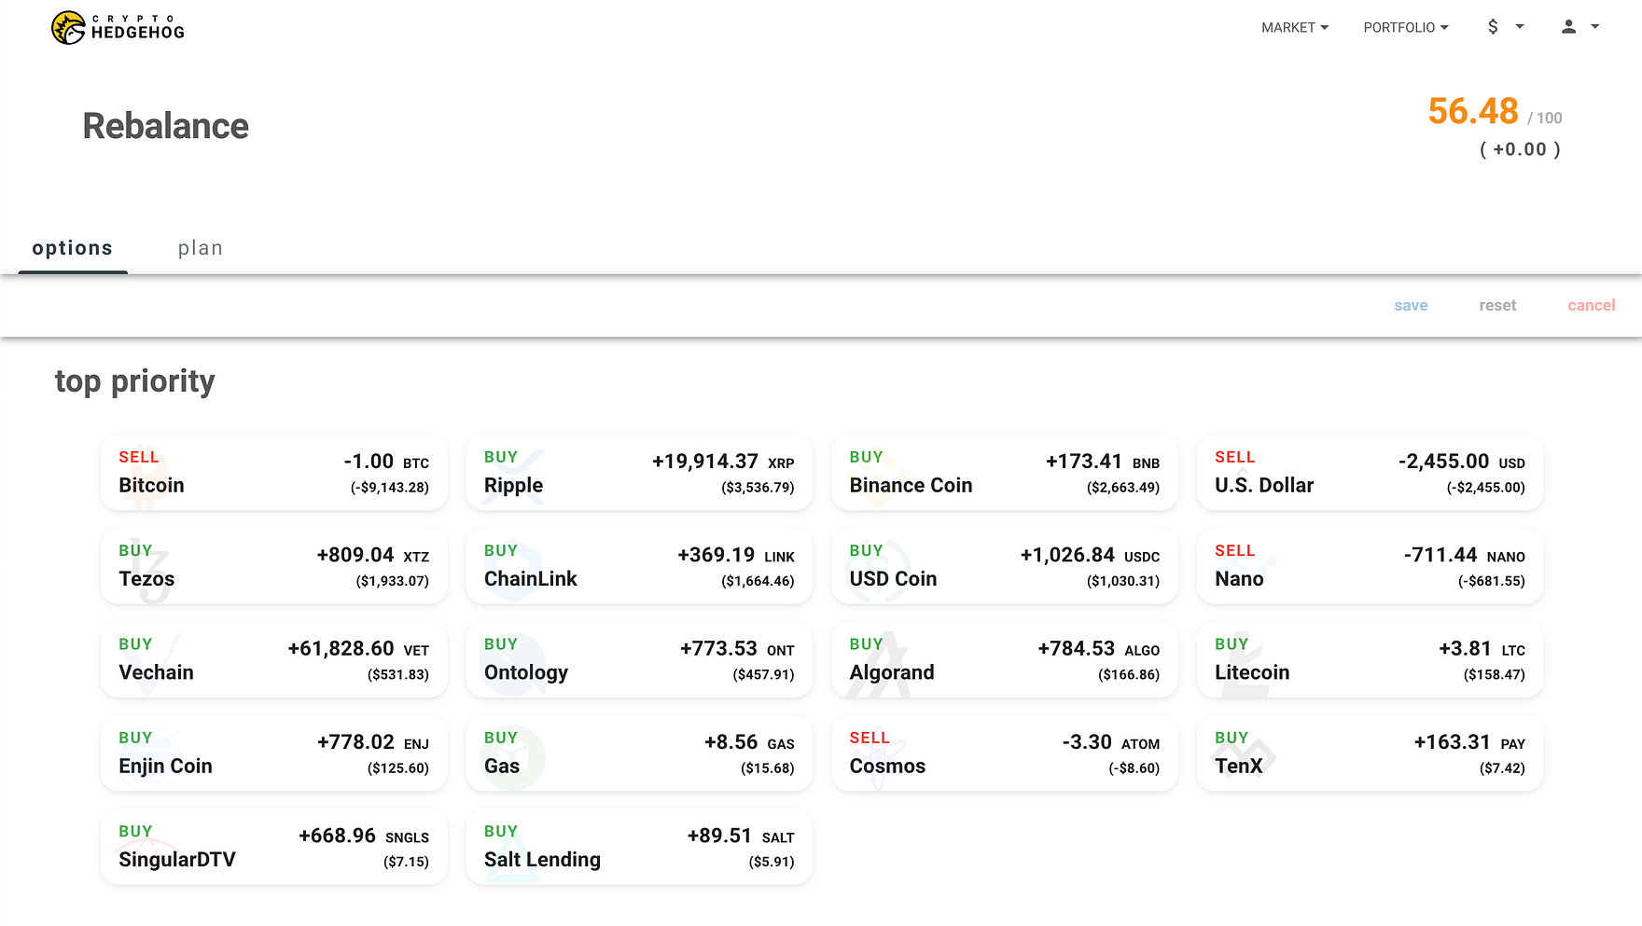This screenshot has height=926, width=1642.
Task: Open the Cosmos sell card
Action: (x=1005, y=753)
